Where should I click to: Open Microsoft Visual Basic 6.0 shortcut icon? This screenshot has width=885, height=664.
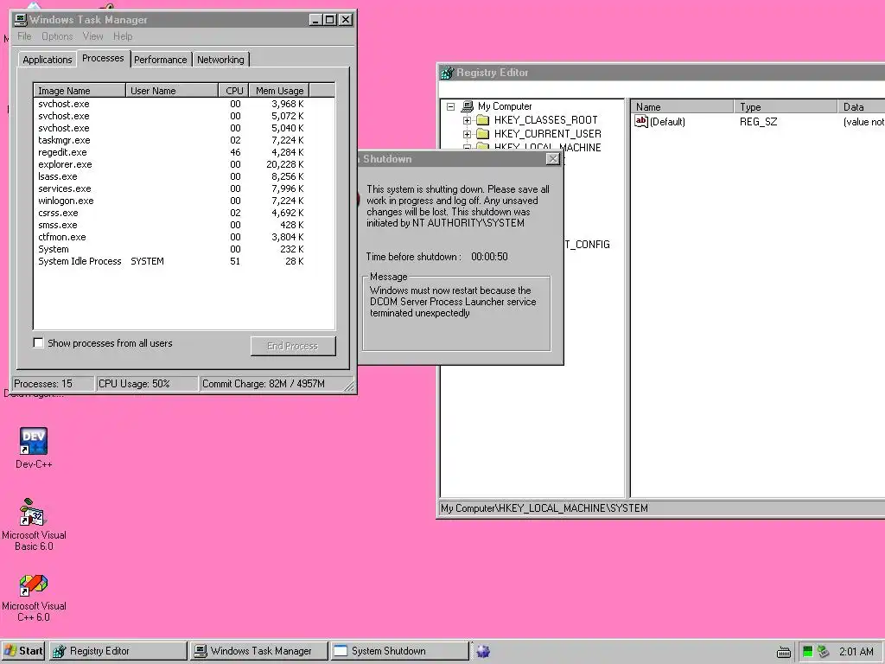coord(33,512)
